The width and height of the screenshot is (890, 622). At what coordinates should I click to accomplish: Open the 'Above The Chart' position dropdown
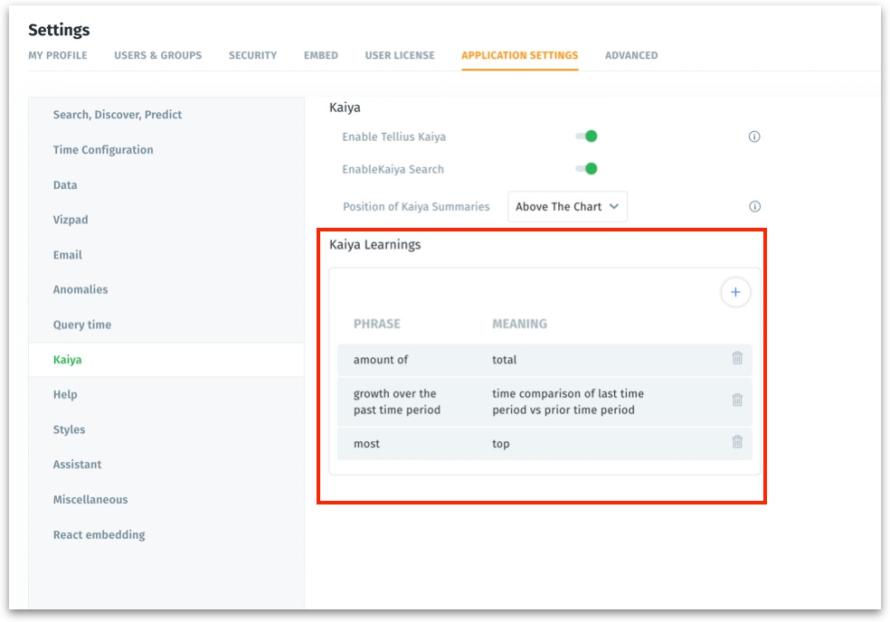pyautogui.click(x=567, y=206)
